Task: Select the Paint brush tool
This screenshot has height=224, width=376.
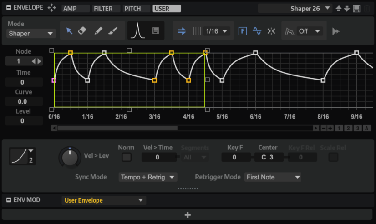Action: click(113, 31)
